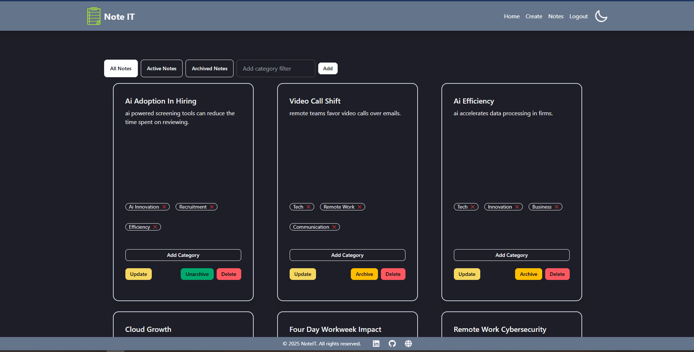Open the Create page in navigation
The height and width of the screenshot is (352, 694).
click(x=533, y=16)
